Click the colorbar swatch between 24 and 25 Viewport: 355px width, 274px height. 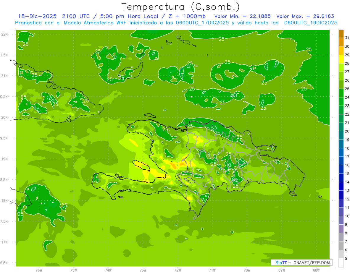tap(341, 93)
